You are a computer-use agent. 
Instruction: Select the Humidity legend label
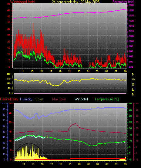(x=26, y=99)
